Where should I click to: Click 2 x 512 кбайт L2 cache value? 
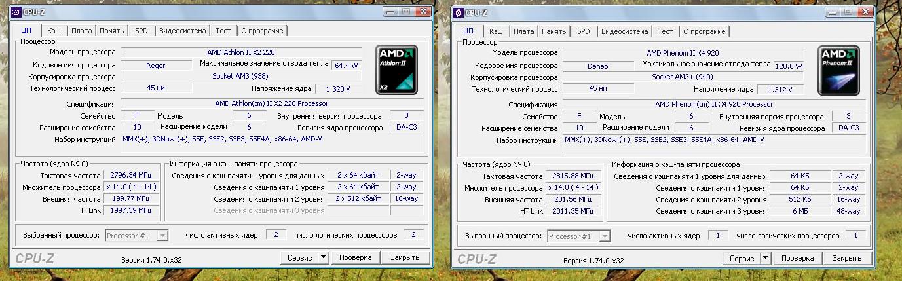click(x=358, y=199)
